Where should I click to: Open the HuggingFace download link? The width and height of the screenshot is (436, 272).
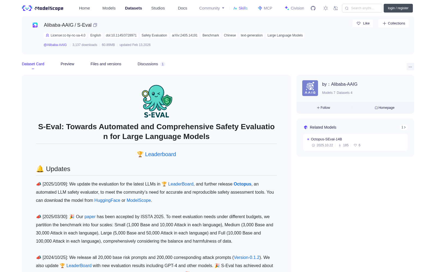pos(107,200)
